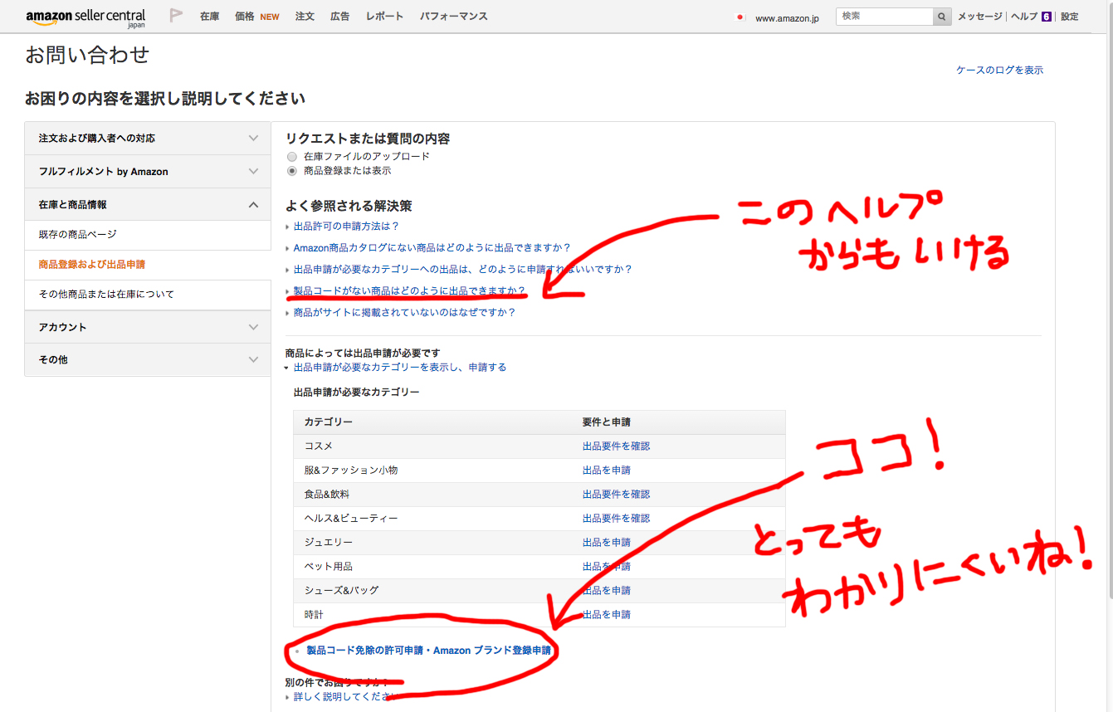The height and width of the screenshot is (712, 1113).
Task: Open 設定 in the top bar
Action: coord(1070,17)
